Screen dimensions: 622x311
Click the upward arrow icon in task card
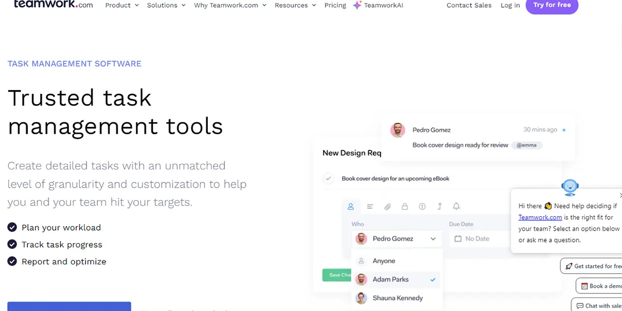tap(440, 206)
